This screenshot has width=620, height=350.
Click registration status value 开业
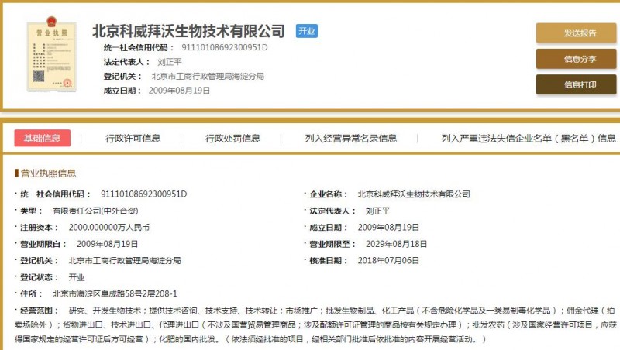click(x=76, y=277)
